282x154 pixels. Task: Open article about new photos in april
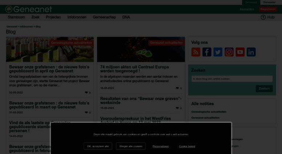tap(49, 69)
